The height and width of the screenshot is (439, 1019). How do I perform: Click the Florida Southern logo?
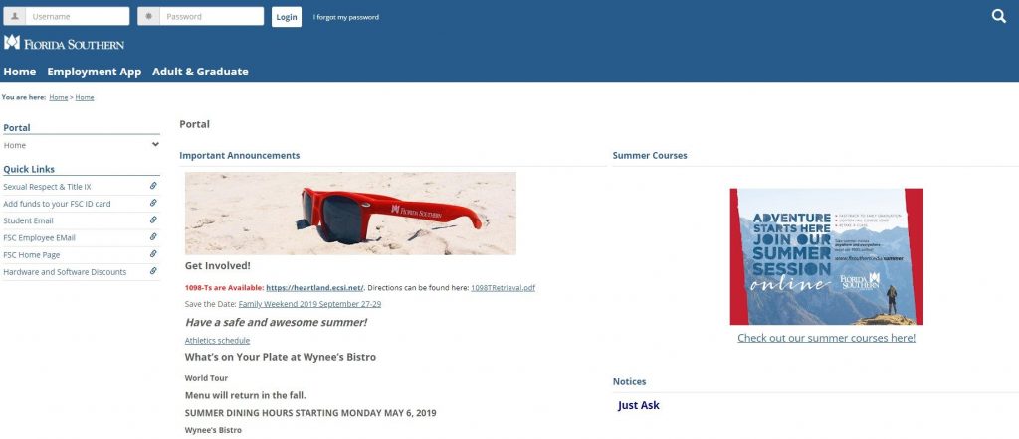tap(64, 43)
